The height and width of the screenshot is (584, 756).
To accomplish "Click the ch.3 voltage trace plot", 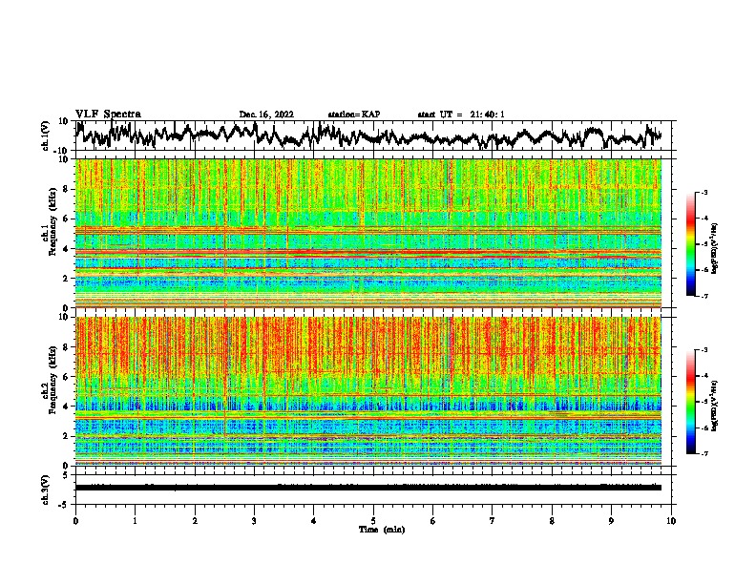I will click(373, 490).
